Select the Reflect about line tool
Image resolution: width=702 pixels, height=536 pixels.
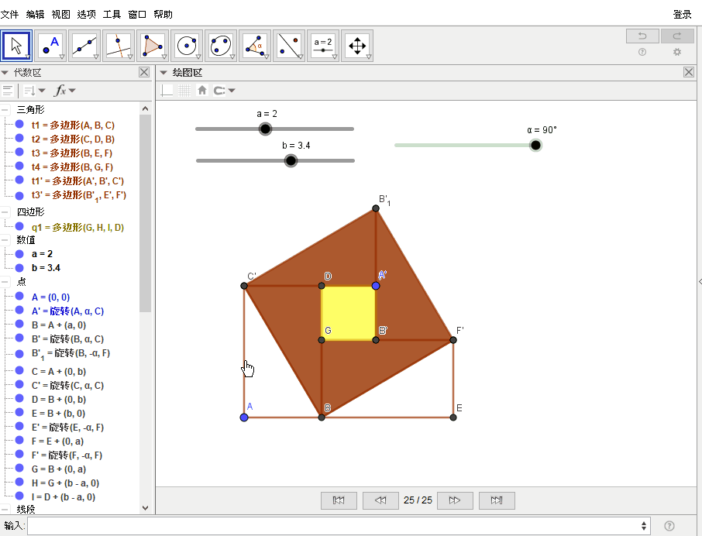[x=289, y=46]
